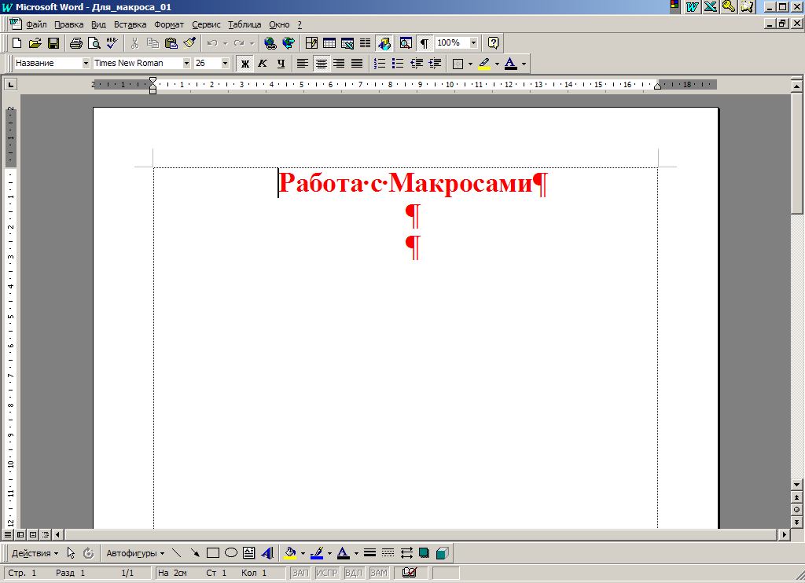The width and height of the screenshot is (805, 583).
Task: Activate the Format Painter brush
Action: point(189,43)
